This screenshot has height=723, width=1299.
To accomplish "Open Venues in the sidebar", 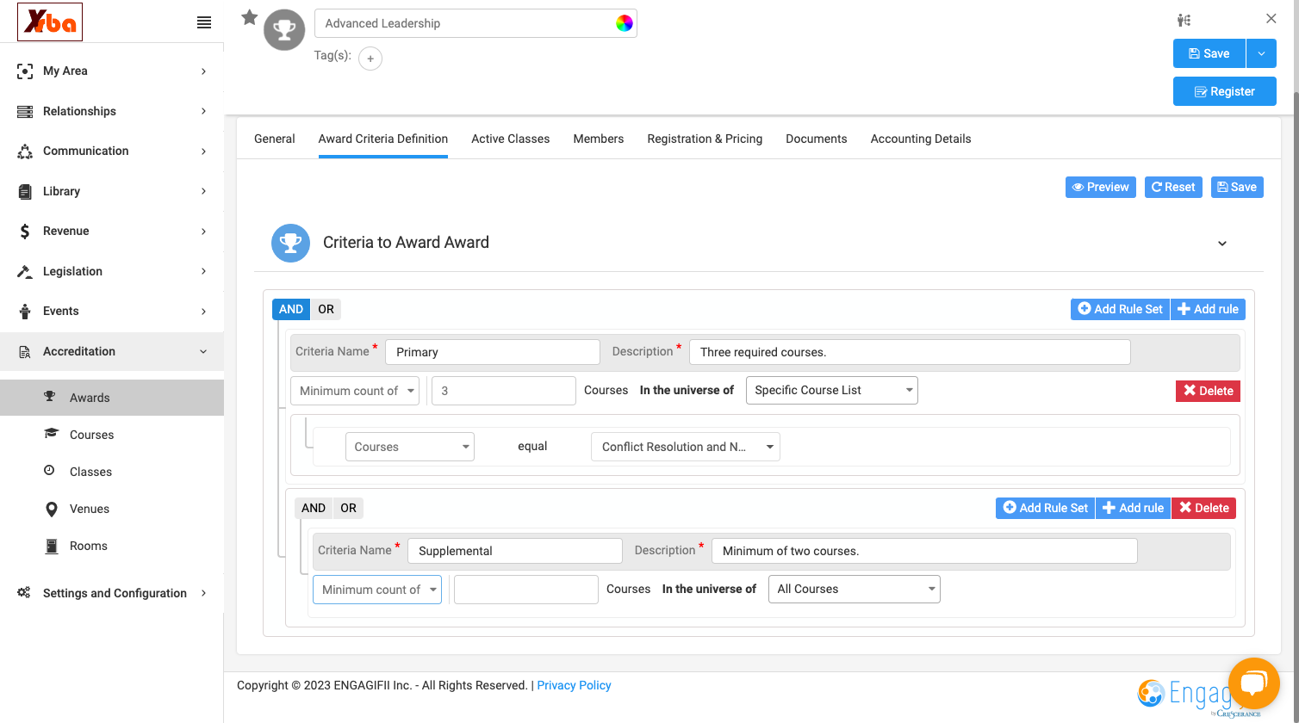I will pyautogui.click(x=90, y=509).
